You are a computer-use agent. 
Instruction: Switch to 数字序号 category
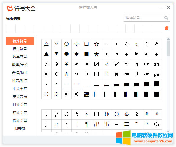[x=20, y=57]
